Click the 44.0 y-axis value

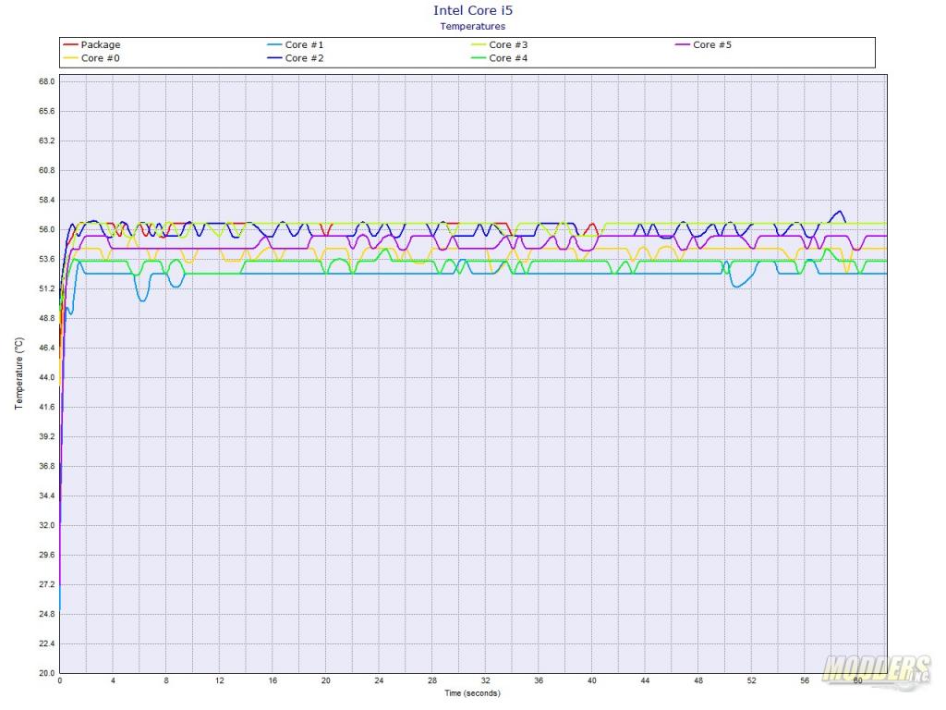[46, 377]
